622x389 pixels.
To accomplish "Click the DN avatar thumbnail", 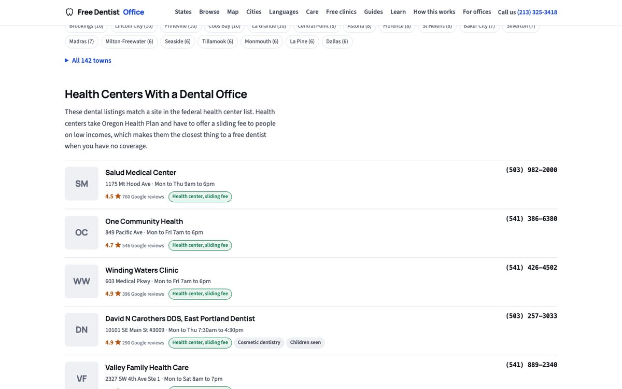I will click(81, 330).
